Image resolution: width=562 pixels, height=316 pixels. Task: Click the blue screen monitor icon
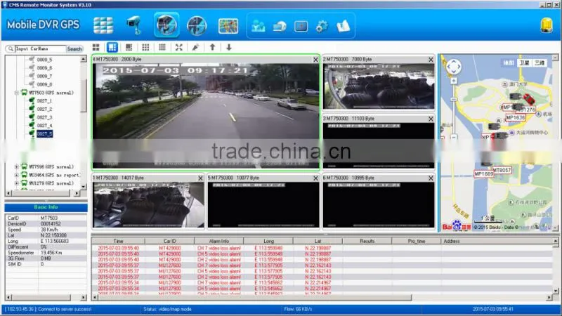(301, 26)
